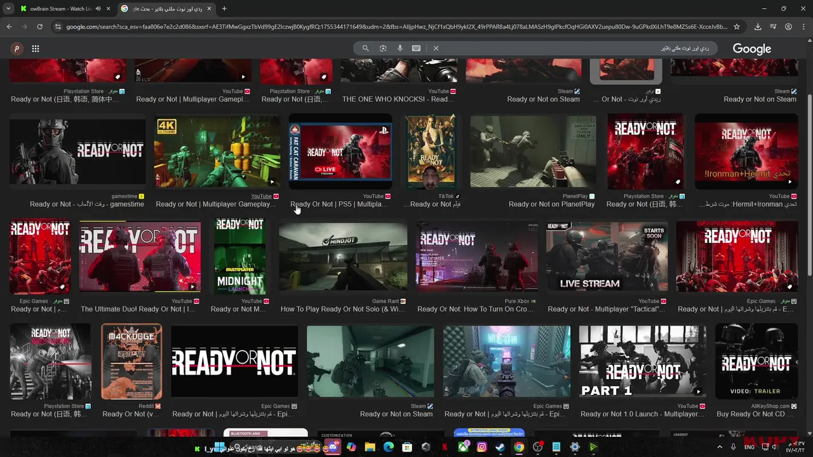This screenshot has width=813, height=457.
Task: Close the owBrain Stream tab
Action: coord(108,9)
